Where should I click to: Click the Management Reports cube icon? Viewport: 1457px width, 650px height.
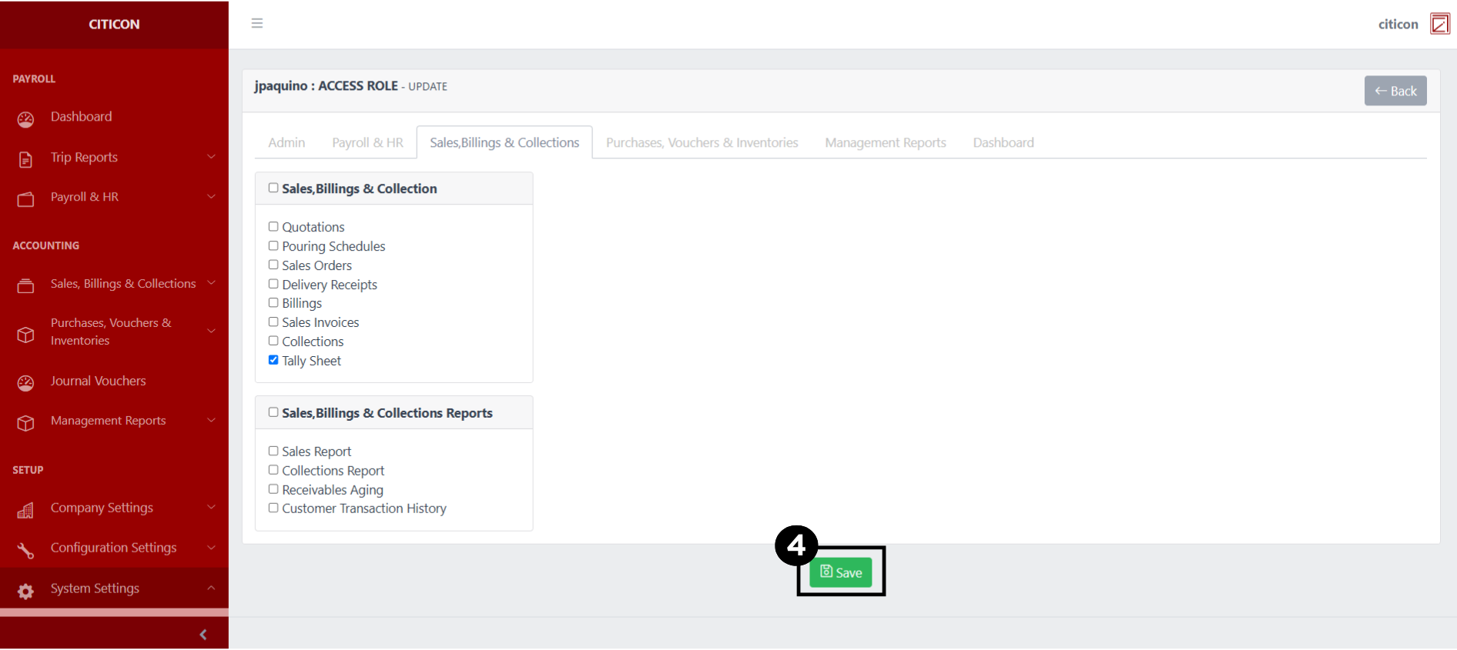[x=25, y=423]
